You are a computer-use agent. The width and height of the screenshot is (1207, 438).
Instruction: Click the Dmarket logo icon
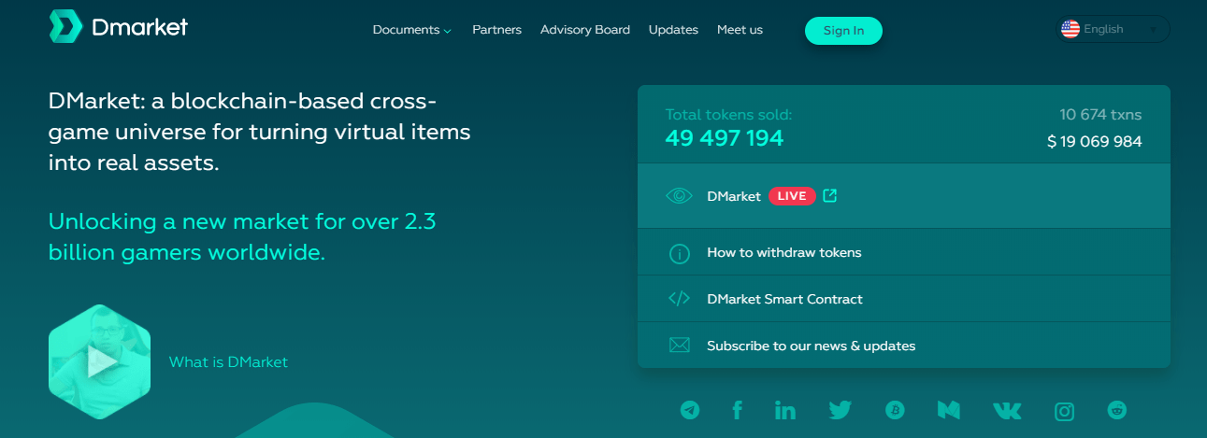click(x=65, y=27)
